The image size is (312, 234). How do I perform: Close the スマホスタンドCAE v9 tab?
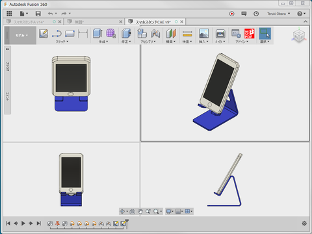click(x=182, y=21)
